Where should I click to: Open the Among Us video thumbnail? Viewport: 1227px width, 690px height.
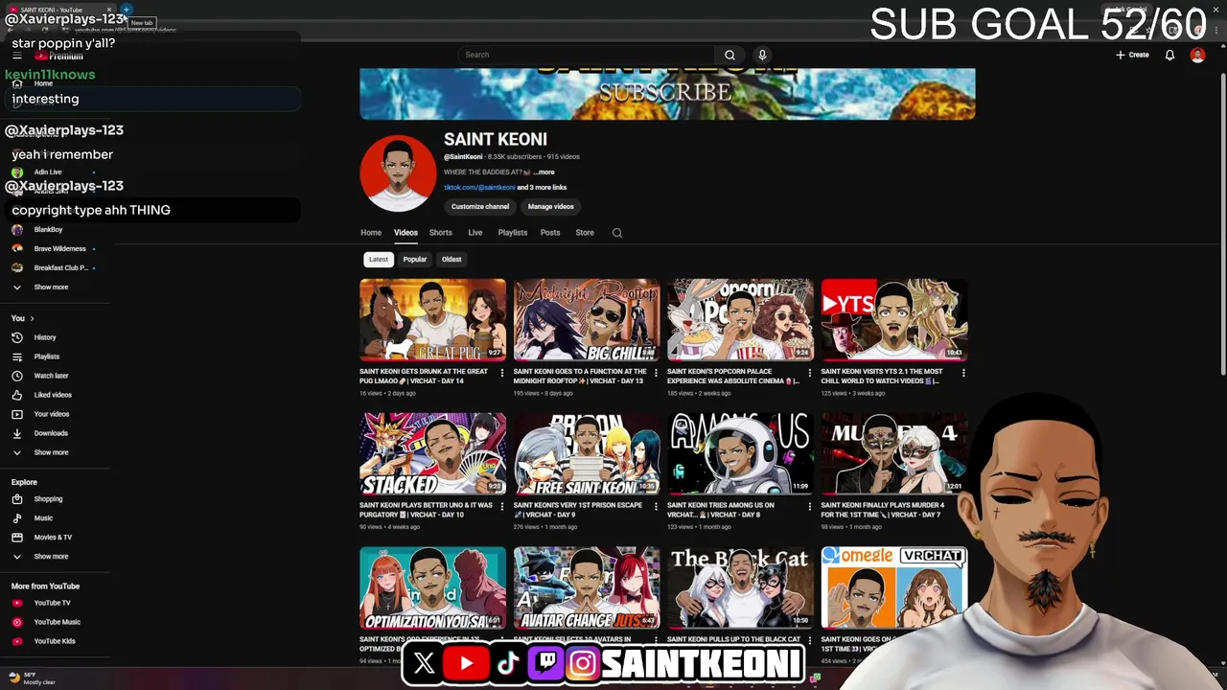click(740, 453)
